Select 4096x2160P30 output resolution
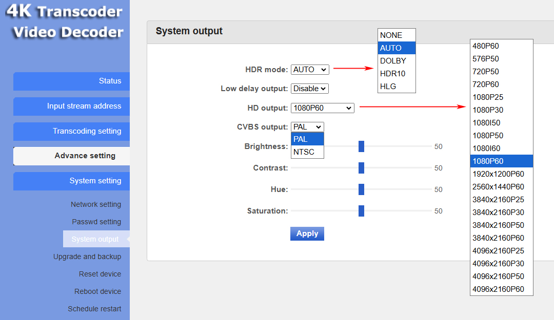 [x=501, y=264]
